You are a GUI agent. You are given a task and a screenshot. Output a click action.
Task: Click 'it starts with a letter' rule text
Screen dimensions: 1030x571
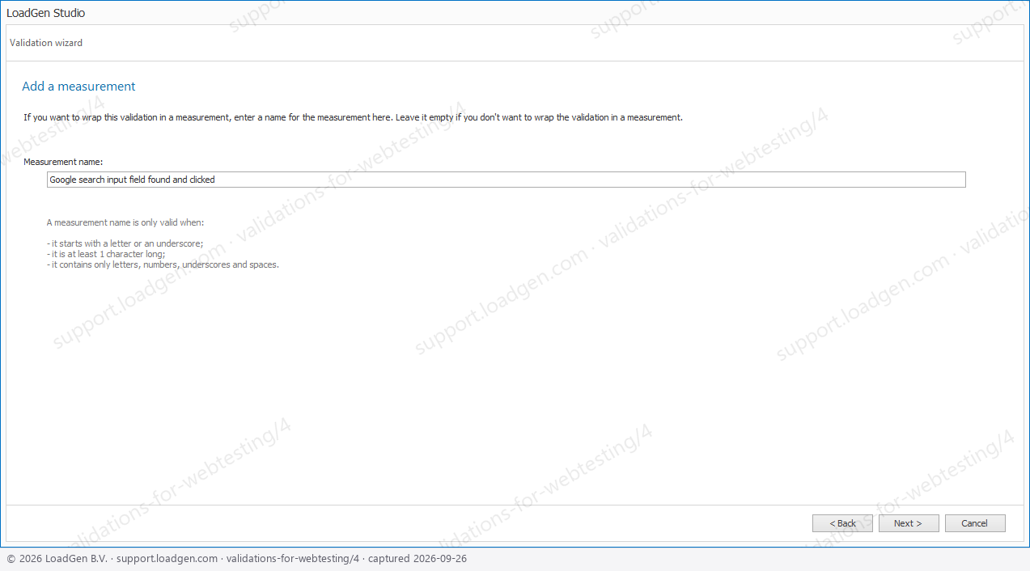pyautogui.click(x=125, y=243)
